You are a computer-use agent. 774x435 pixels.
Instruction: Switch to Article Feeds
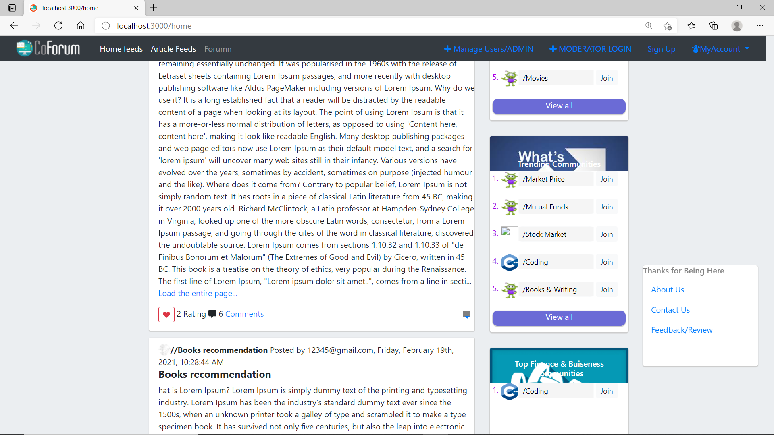173,48
